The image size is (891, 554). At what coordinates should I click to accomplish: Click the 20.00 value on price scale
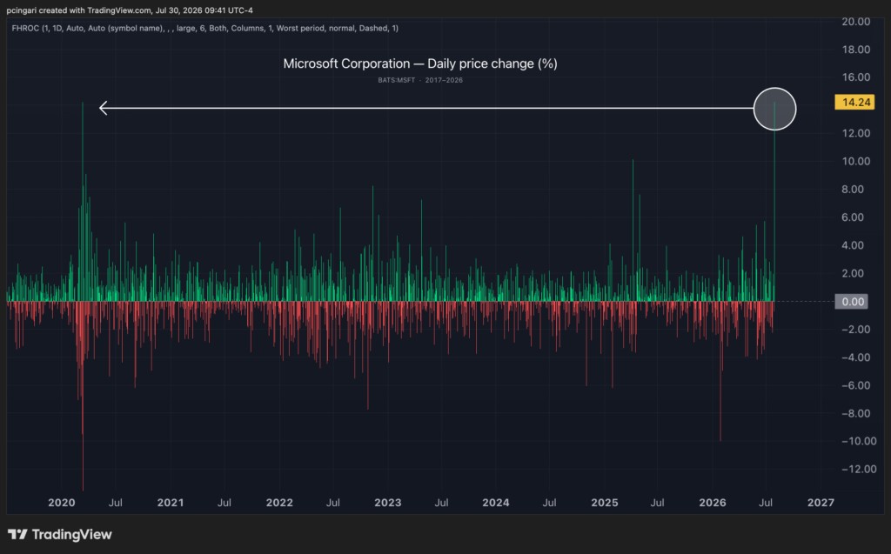point(855,22)
